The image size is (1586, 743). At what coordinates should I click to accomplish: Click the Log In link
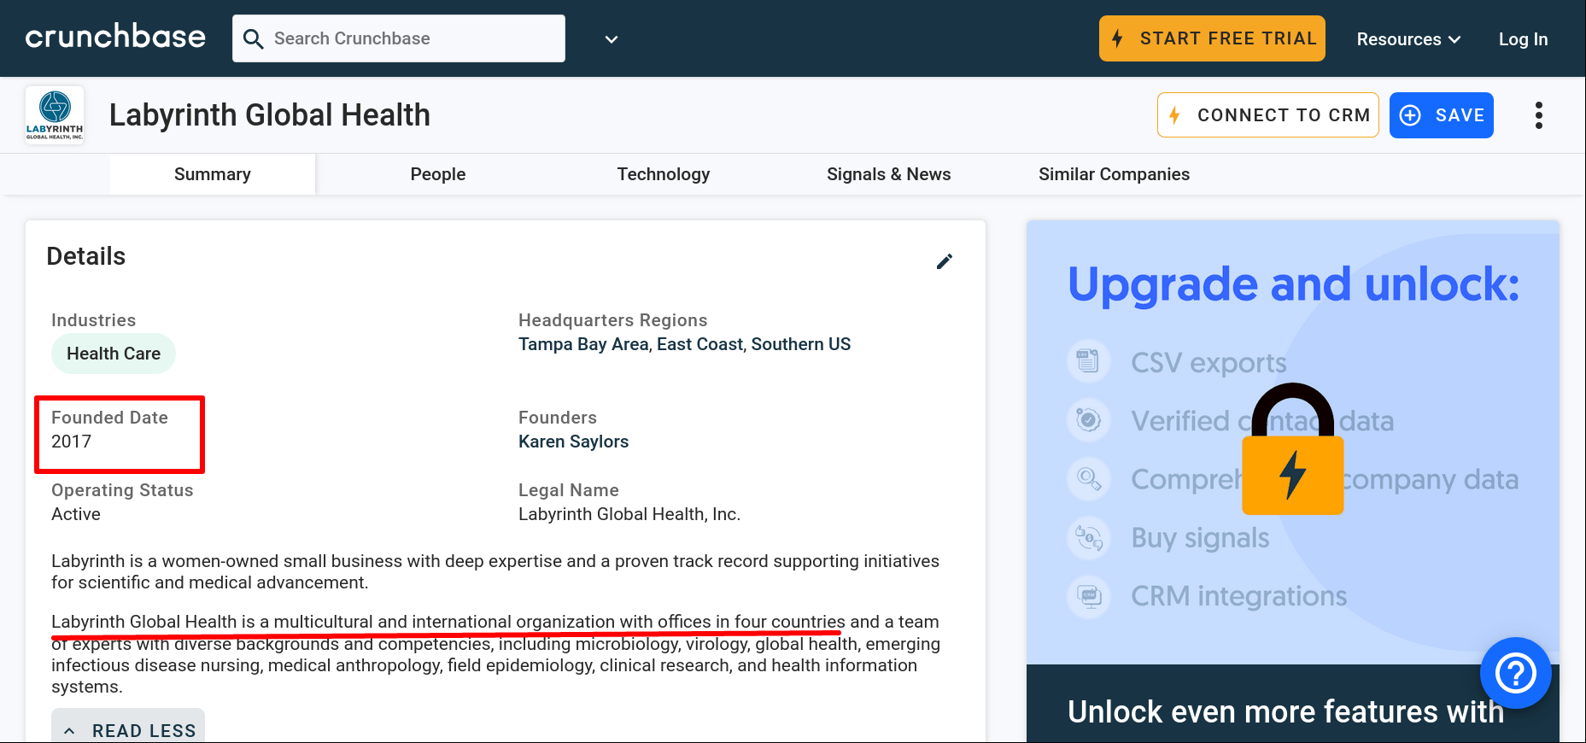point(1523,39)
